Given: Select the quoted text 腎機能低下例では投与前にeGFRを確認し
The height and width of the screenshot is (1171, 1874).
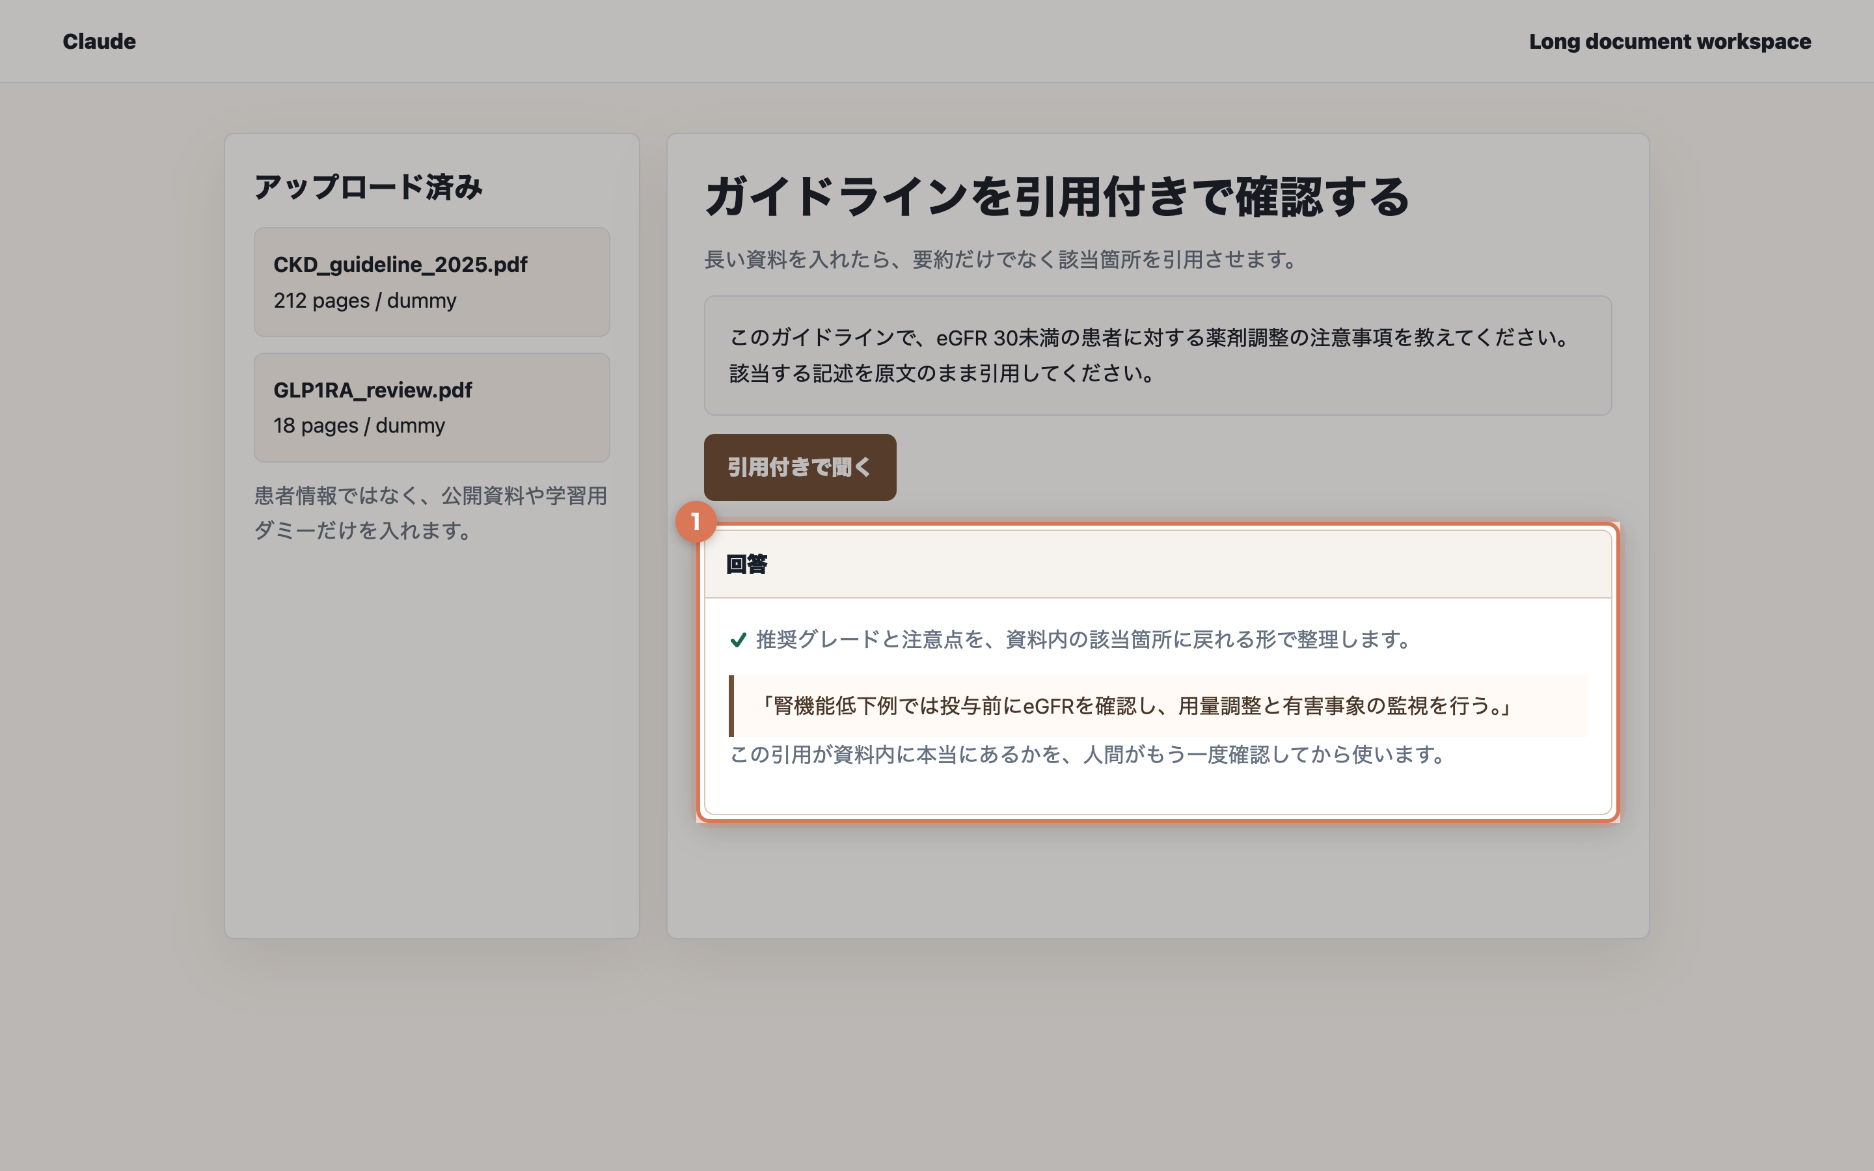Looking at the screenshot, I should [x=965, y=706].
